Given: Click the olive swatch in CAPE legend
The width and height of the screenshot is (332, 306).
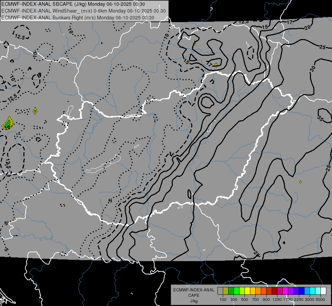Looking at the screenshot, I should pos(226,291).
